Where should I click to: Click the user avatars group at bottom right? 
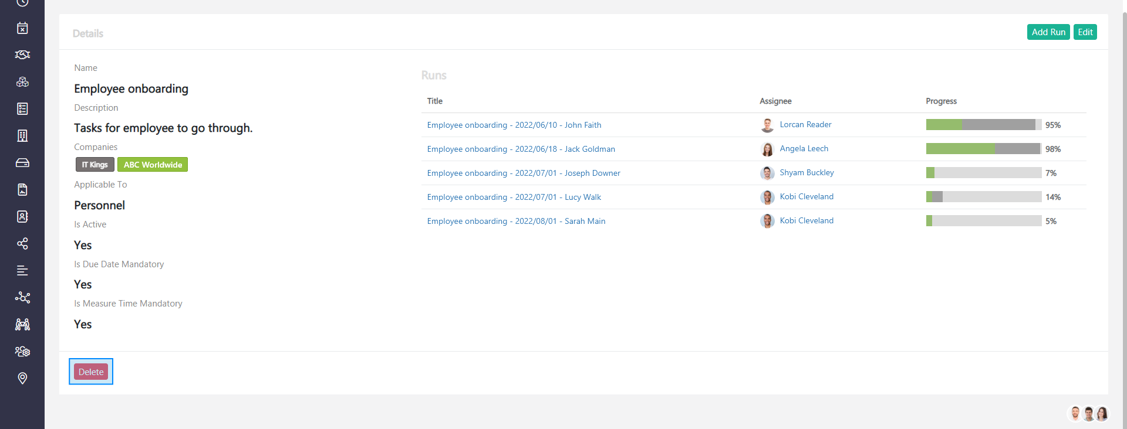tap(1088, 414)
